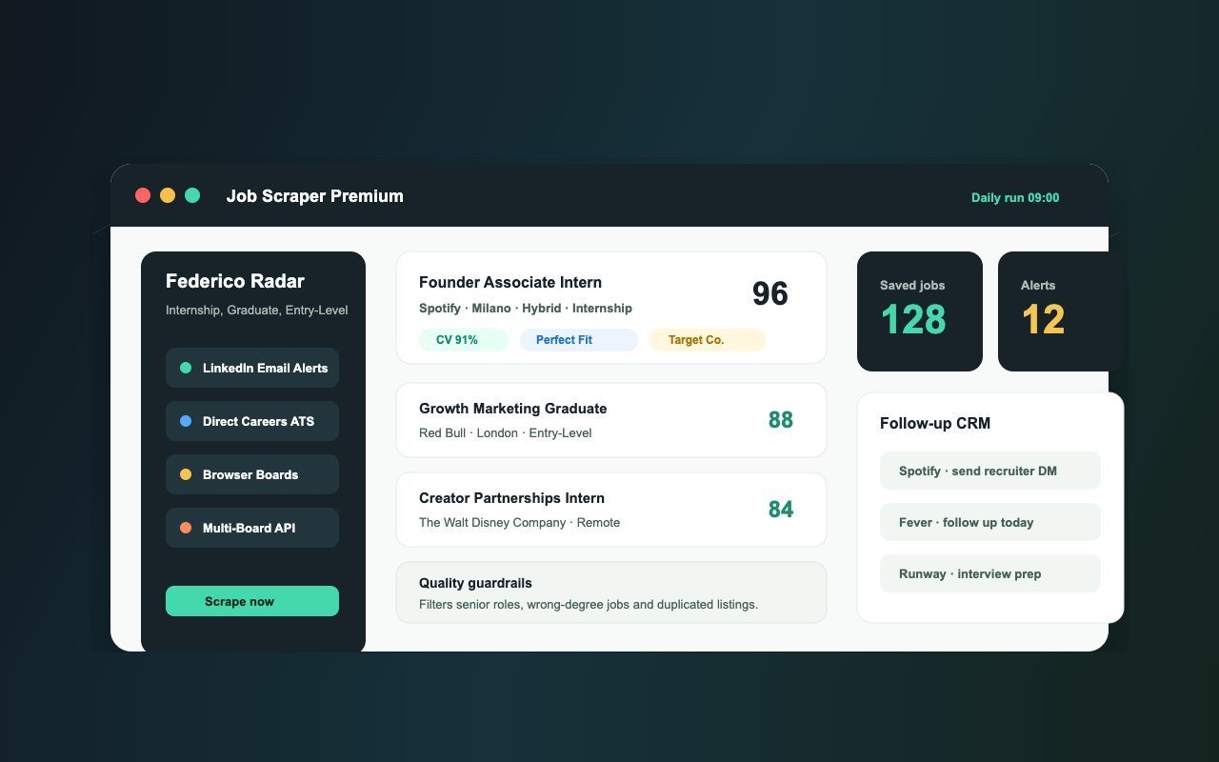Open the Saved jobs 128 tile
This screenshot has width=1219, height=762.
tap(920, 311)
